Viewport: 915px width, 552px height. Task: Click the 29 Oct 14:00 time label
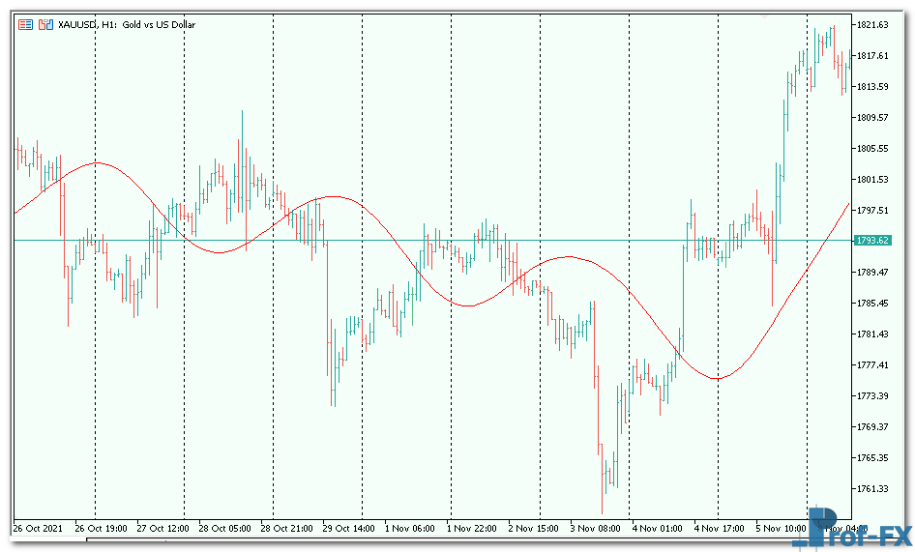coord(349,529)
